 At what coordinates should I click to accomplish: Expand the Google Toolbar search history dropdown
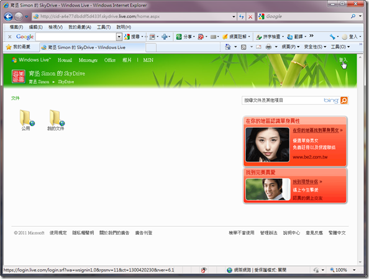(x=119, y=37)
